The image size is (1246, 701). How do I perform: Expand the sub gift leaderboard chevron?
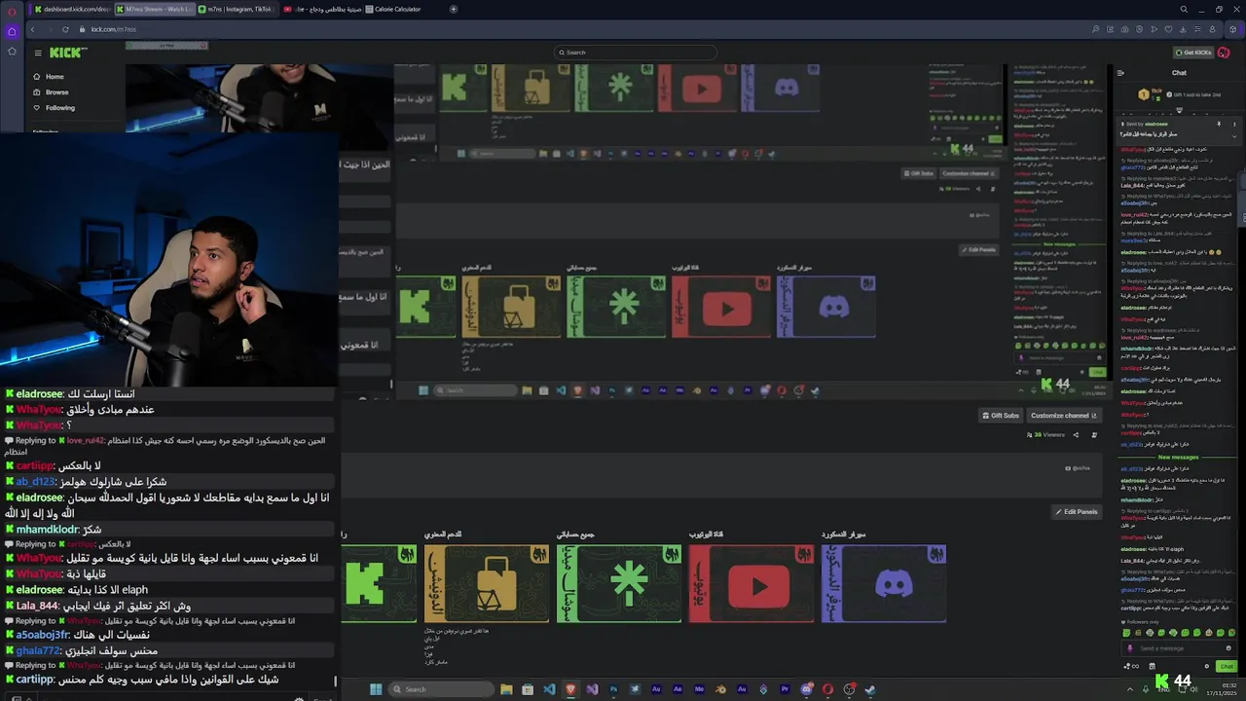[1179, 110]
